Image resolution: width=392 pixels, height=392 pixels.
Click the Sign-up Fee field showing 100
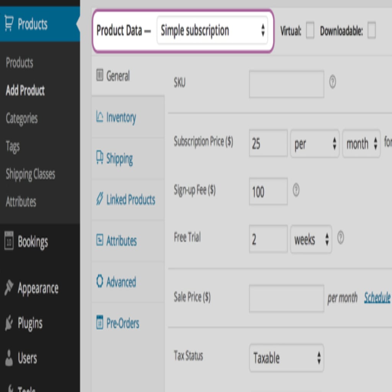tap(268, 191)
